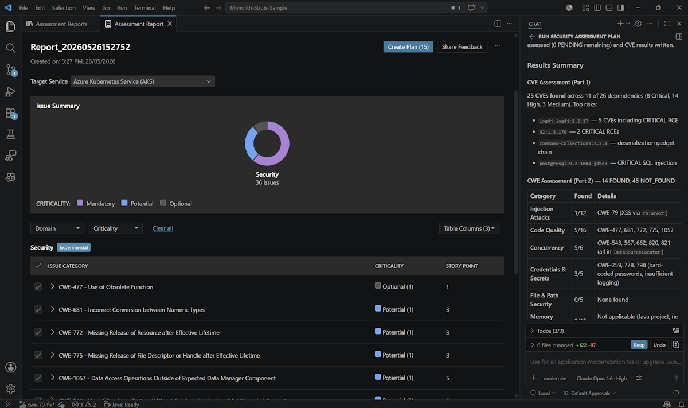Open the Search view in activity bar
Viewport: 688px width, 408px height.
point(10,48)
